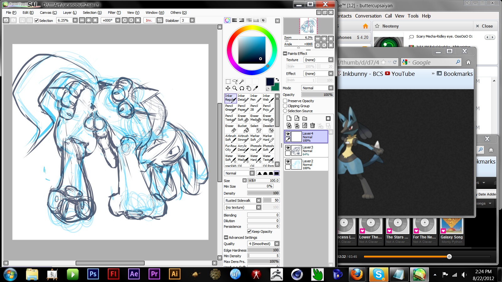Open the Window menu

[x=155, y=13]
